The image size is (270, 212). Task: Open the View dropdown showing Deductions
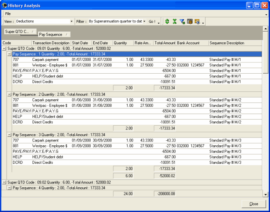71,22
